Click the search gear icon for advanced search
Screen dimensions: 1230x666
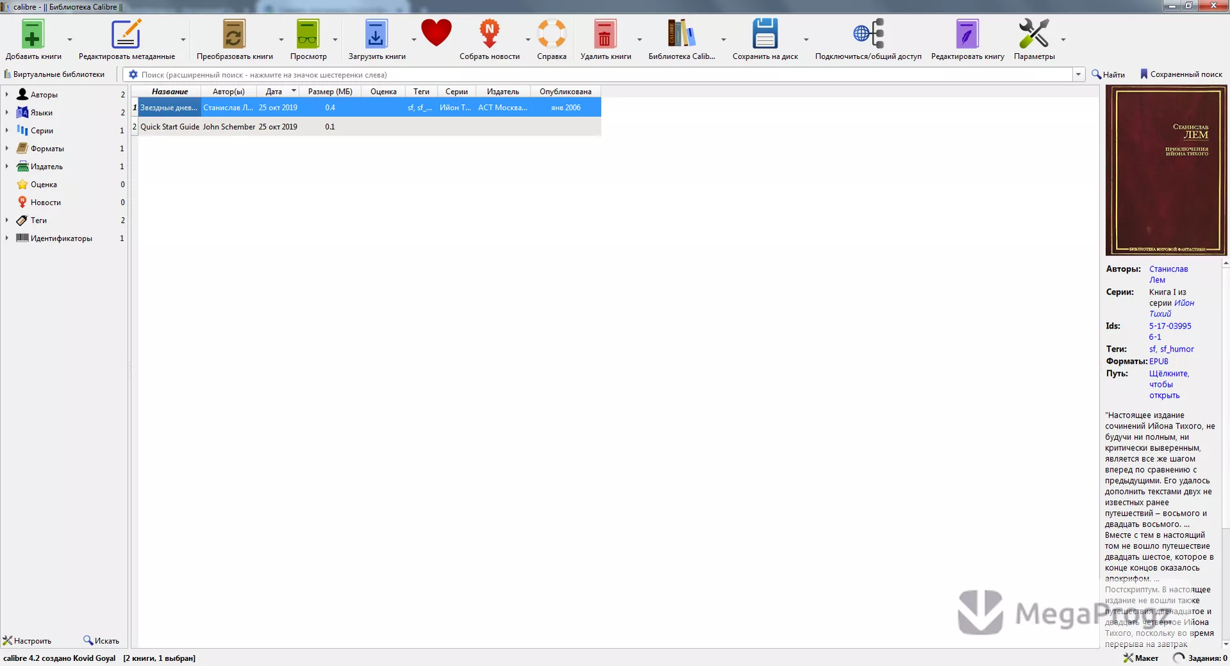pos(133,74)
